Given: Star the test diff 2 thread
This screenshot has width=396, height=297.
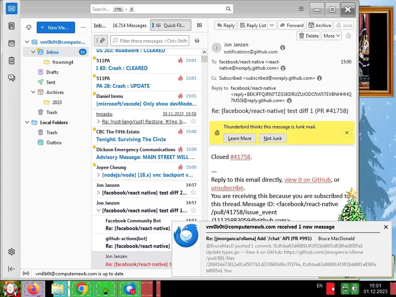Looking at the screenshot, I should [193, 193].
